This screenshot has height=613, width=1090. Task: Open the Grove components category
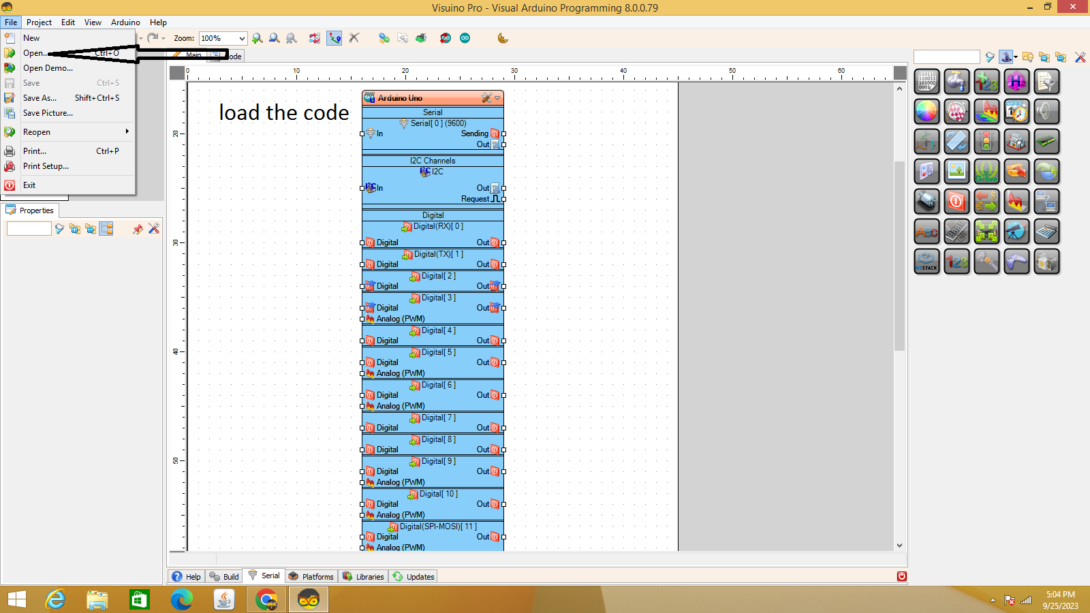(986, 172)
